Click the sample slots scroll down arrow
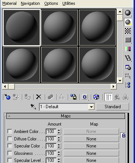This screenshot has height=163, width=135. tap(120, 81)
